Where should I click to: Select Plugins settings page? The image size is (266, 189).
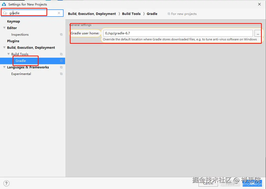(13, 41)
